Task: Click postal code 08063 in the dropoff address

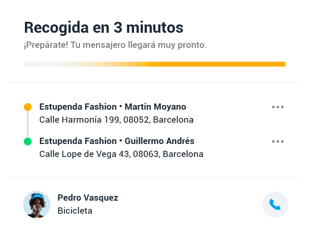Action: [146, 154]
